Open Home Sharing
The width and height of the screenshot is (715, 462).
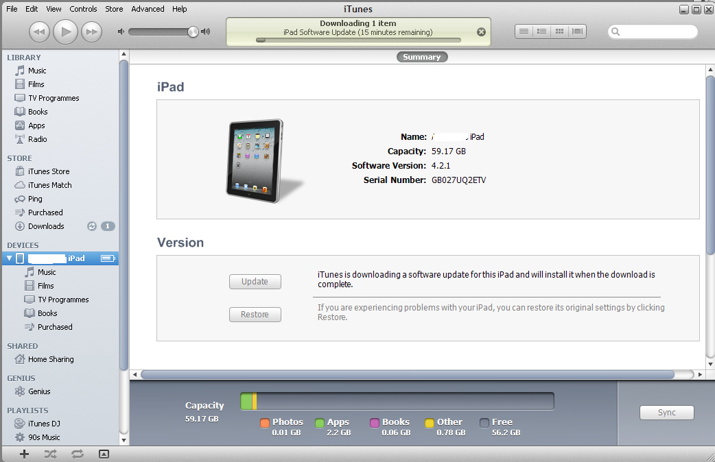point(51,359)
